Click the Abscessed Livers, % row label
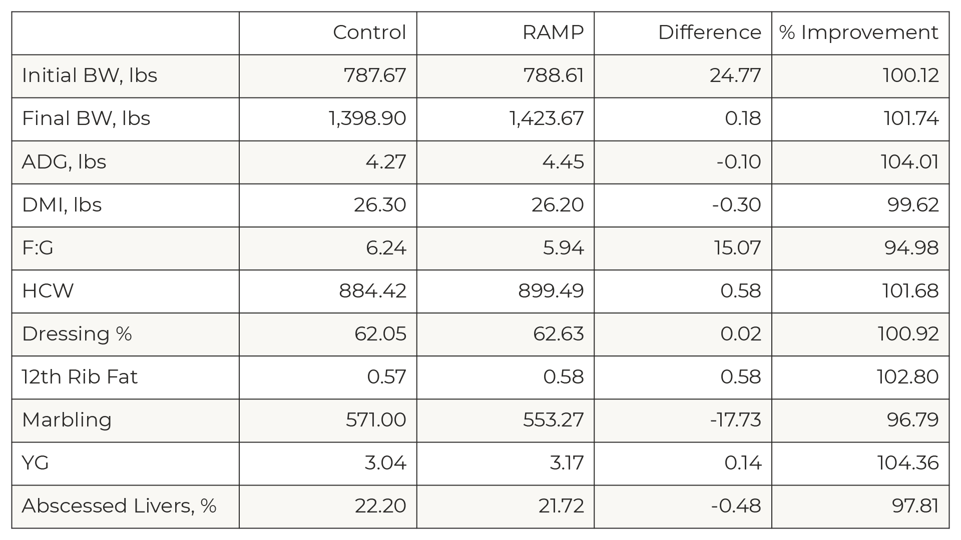The image size is (961, 540). pos(119,506)
